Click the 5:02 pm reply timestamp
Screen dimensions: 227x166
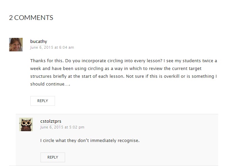tap(62, 127)
